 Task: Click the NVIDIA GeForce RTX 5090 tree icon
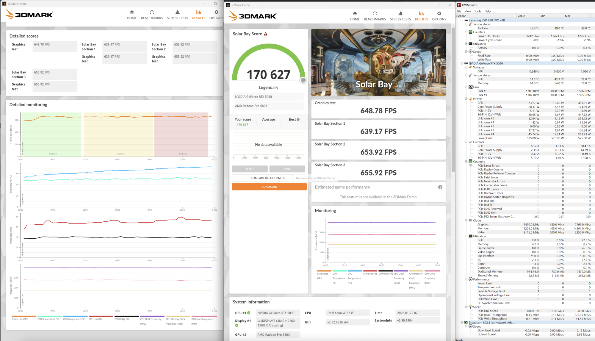(466, 63)
